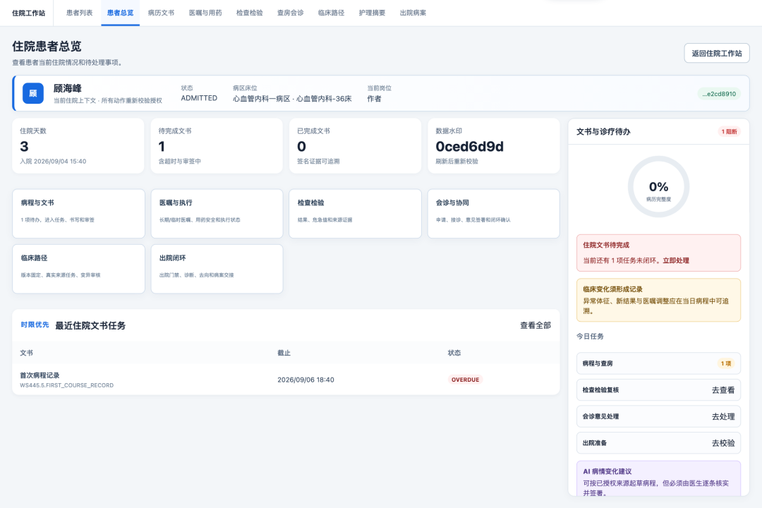
Task: Click the 返回住院工作站 button
Action: pyautogui.click(x=717, y=53)
